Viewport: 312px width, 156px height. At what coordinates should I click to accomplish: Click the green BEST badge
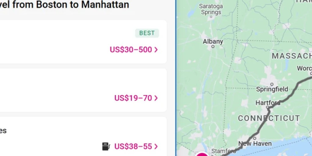(147, 33)
